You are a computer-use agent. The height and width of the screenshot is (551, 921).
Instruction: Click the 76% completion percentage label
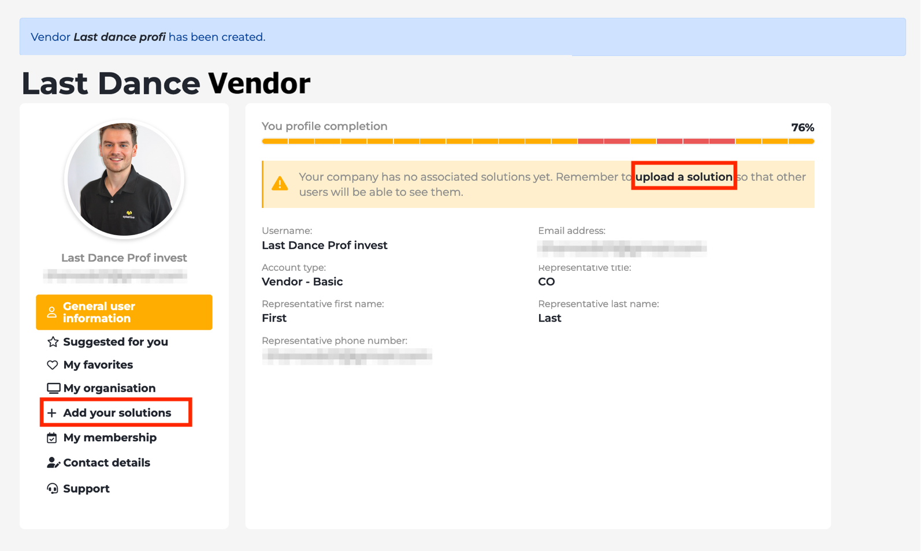(x=802, y=128)
